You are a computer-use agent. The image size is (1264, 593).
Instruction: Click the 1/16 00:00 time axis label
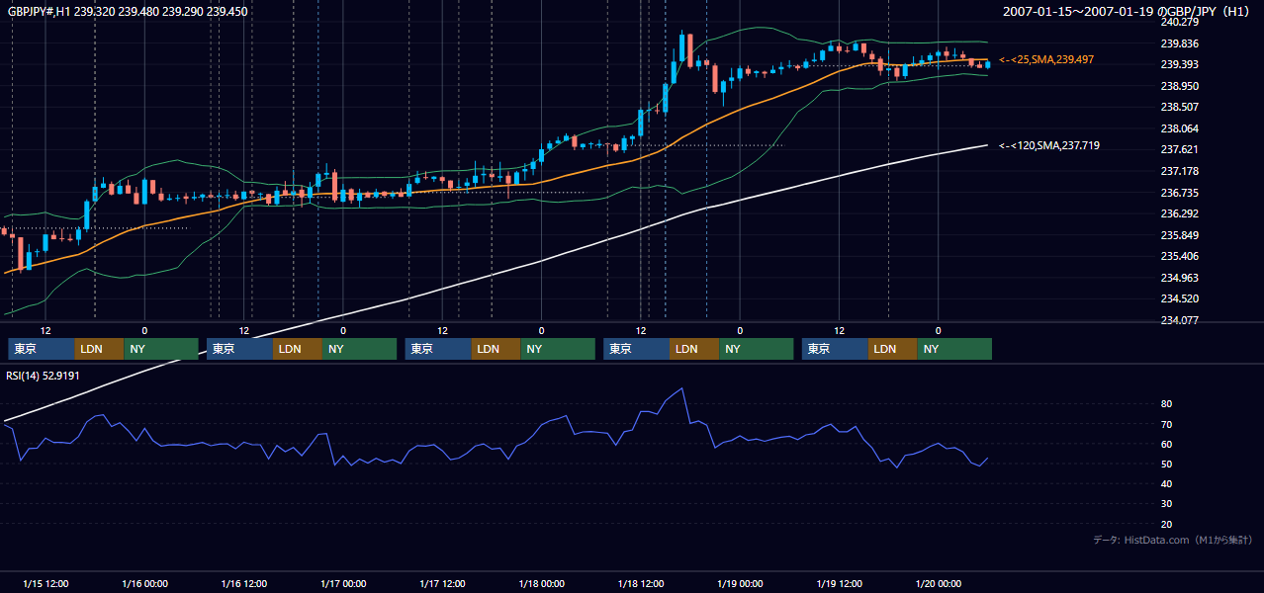coord(144,583)
